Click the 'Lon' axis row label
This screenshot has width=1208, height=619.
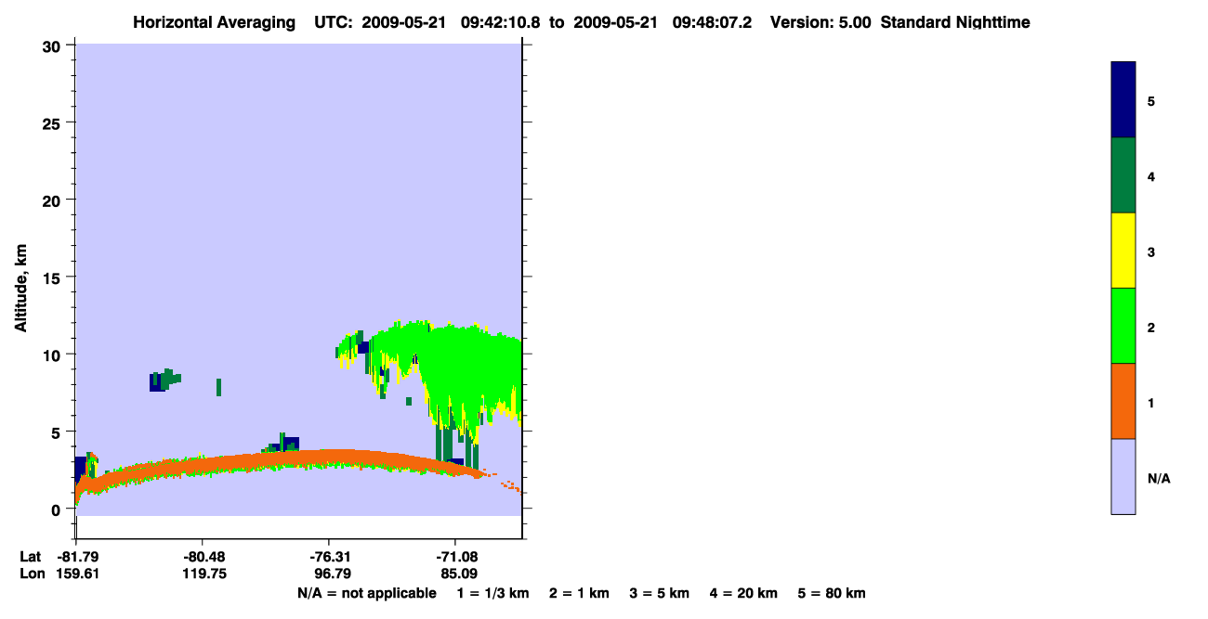coord(32,574)
